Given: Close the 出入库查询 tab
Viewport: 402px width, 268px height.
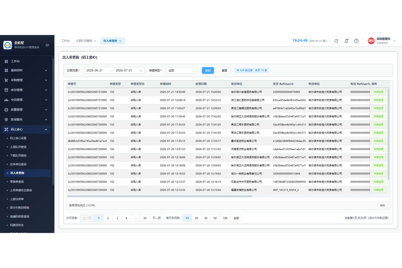Looking at the screenshot, I should tap(120, 41).
